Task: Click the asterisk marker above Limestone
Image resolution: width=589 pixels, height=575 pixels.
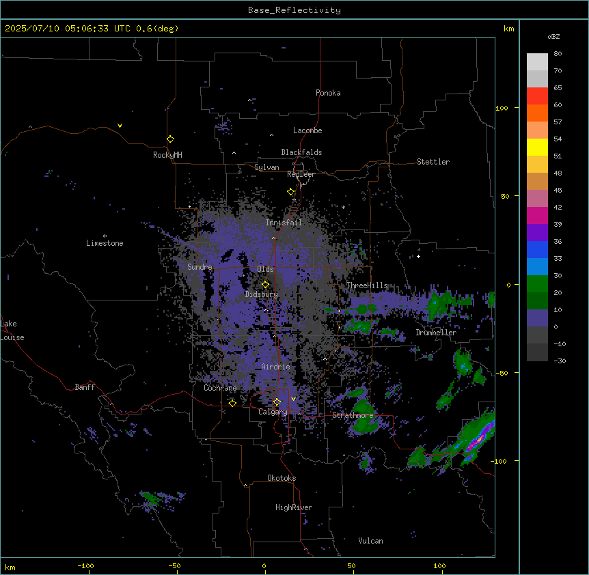Action: tap(105, 236)
